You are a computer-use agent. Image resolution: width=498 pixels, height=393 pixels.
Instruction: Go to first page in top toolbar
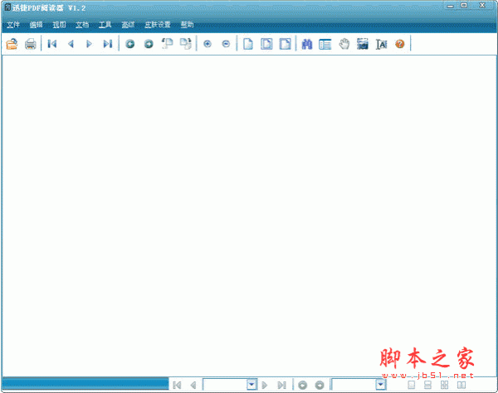click(x=52, y=44)
